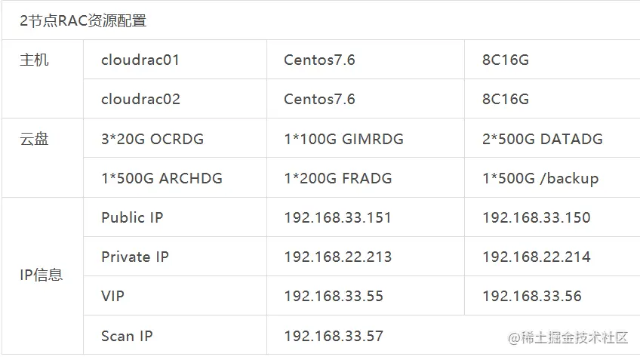The width and height of the screenshot is (640, 357).
Task: Click the Private IP label cell
Action: point(175,256)
